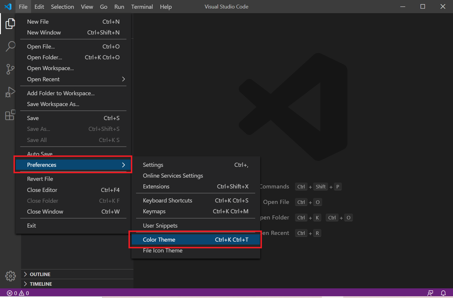The width and height of the screenshot is (453, 298).
Task: Choose Exit from File menu
Action: coord(73,226)
